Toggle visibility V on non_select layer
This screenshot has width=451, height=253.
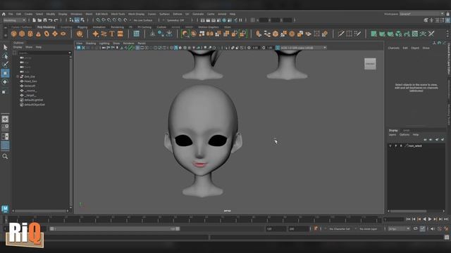[x=390, y=146]
